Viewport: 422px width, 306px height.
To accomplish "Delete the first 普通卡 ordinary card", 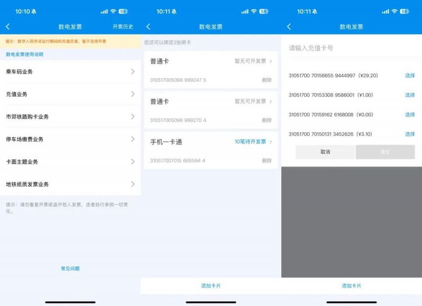I will coord(266,79).
